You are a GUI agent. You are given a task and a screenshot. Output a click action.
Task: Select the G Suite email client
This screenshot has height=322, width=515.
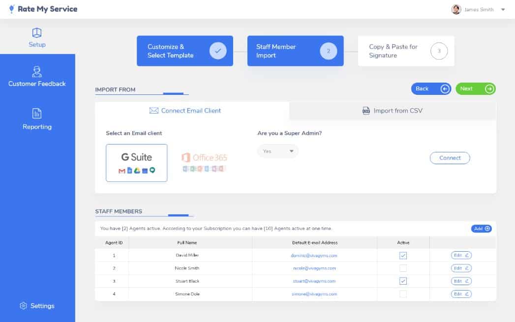tap(136, 163)
